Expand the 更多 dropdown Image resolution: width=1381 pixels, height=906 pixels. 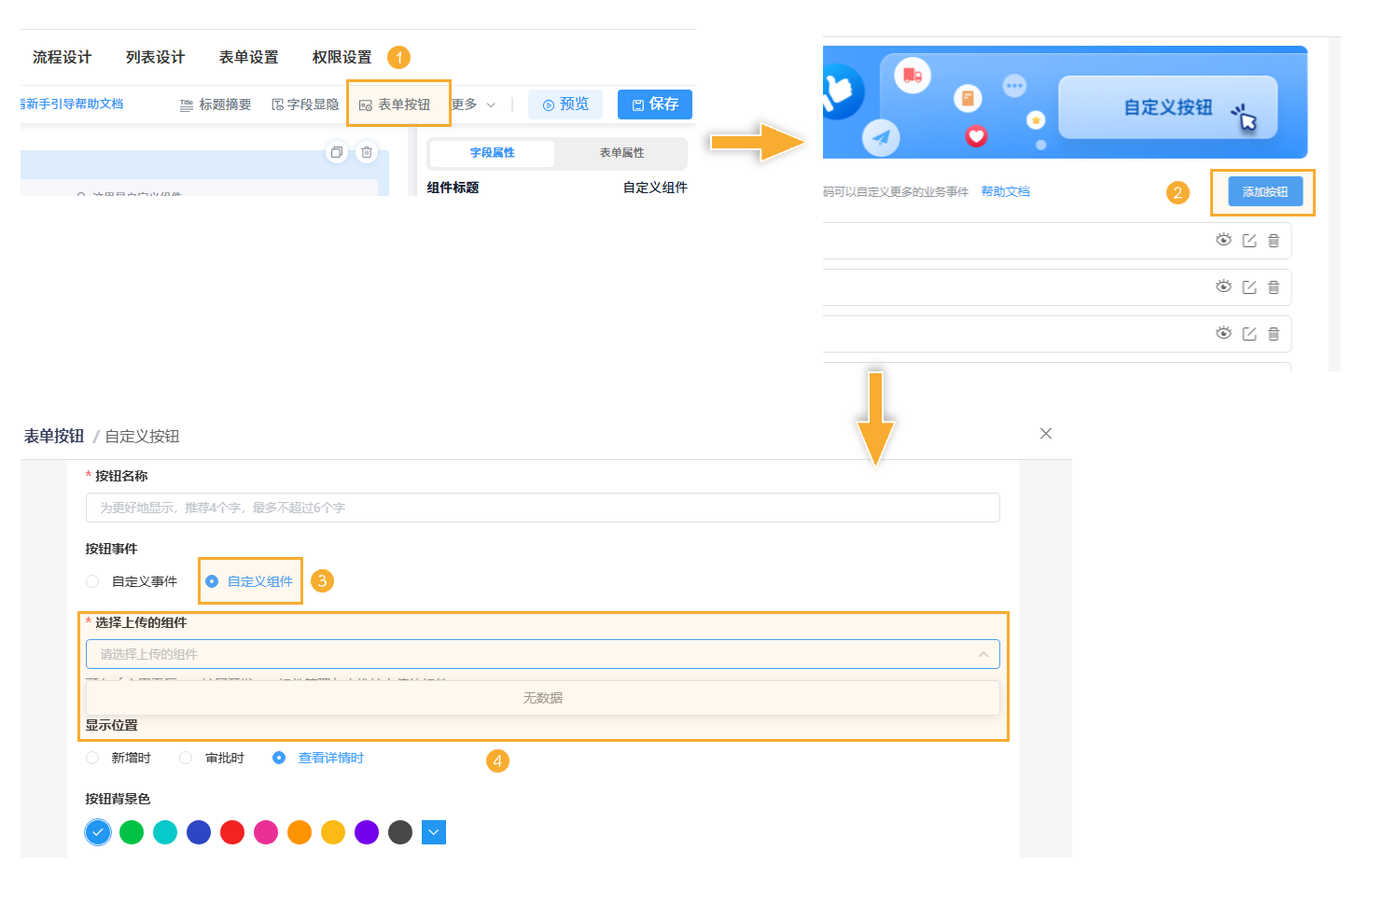tap(474, 104)
